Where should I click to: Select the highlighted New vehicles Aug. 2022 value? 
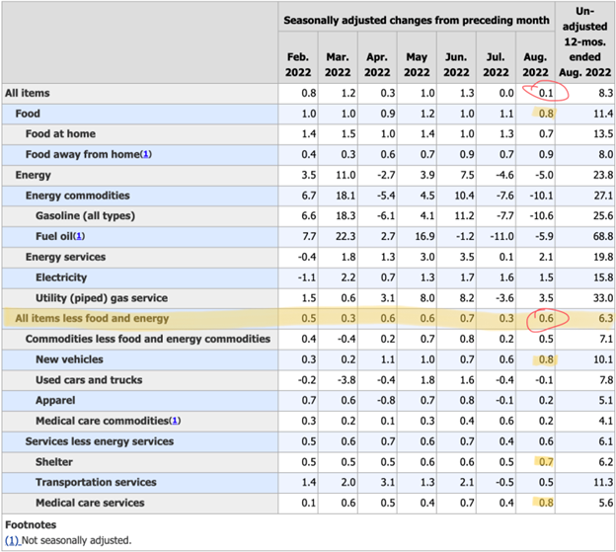(546, 359)
